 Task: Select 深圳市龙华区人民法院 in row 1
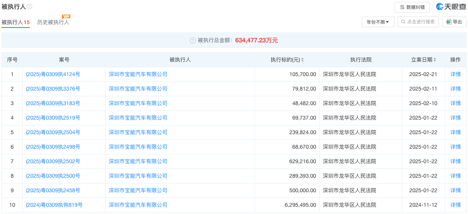point(349,74)
